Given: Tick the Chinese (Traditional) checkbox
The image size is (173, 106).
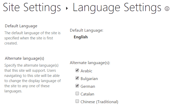Looking at the screenshot, I should coord(77,101).
